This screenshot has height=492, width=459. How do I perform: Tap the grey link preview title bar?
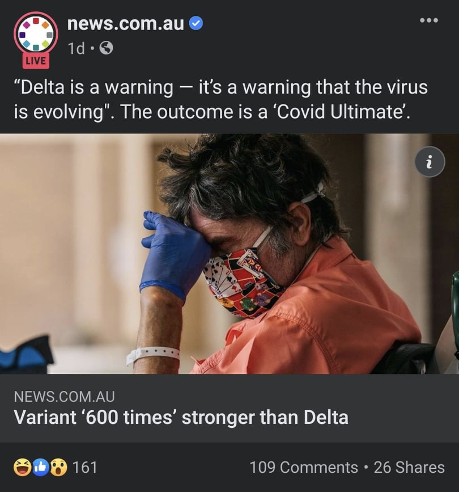pos(229,408)
